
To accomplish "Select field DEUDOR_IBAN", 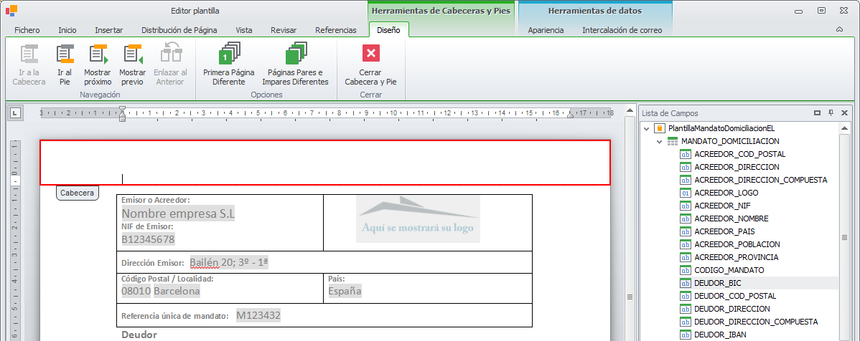I will pos(719,335).
